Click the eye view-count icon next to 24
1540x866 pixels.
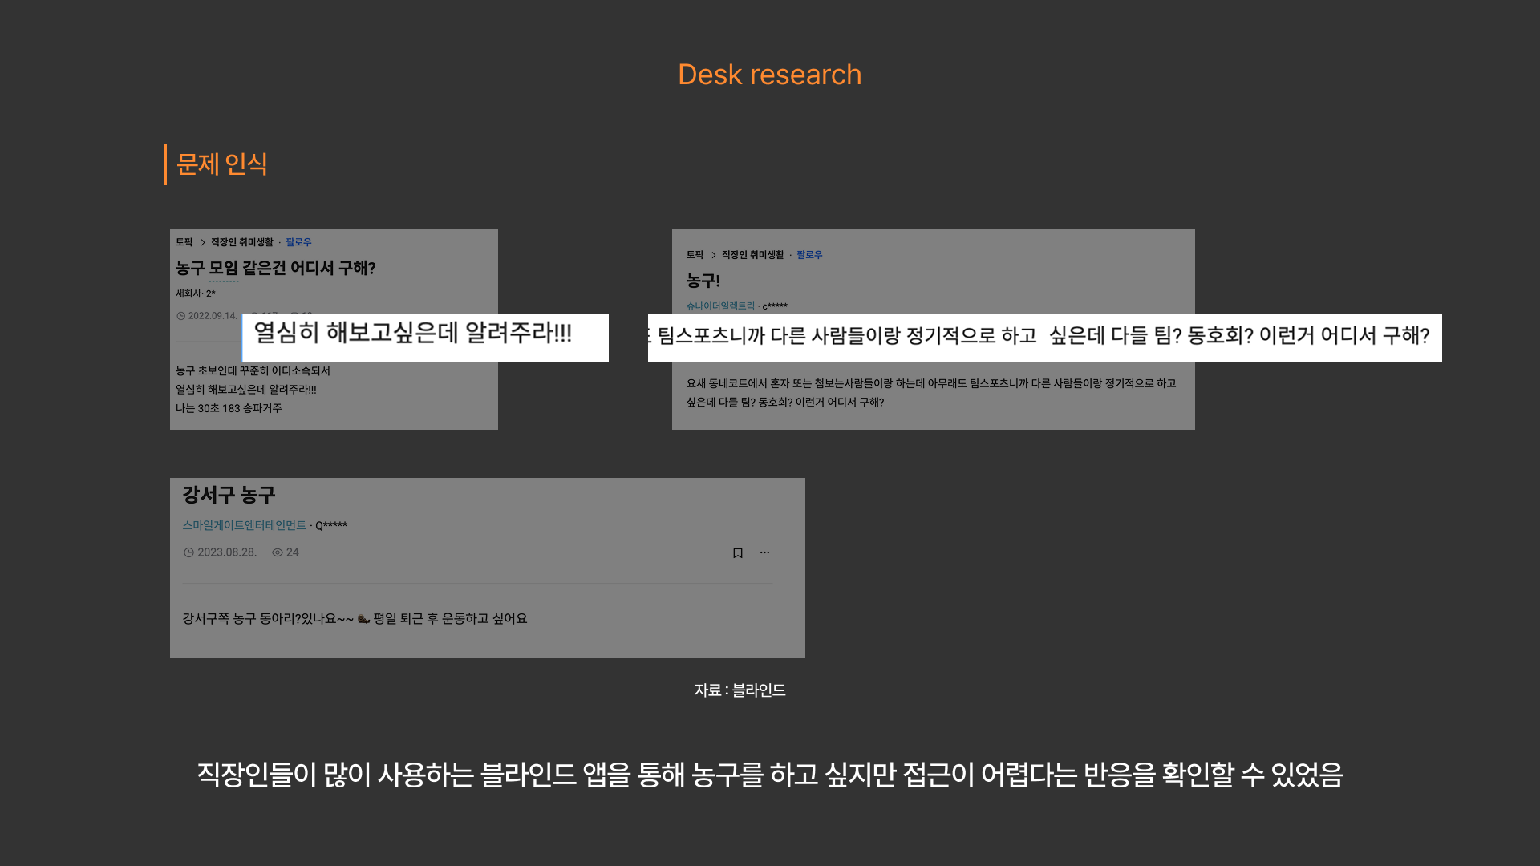(x=278, y=552)
